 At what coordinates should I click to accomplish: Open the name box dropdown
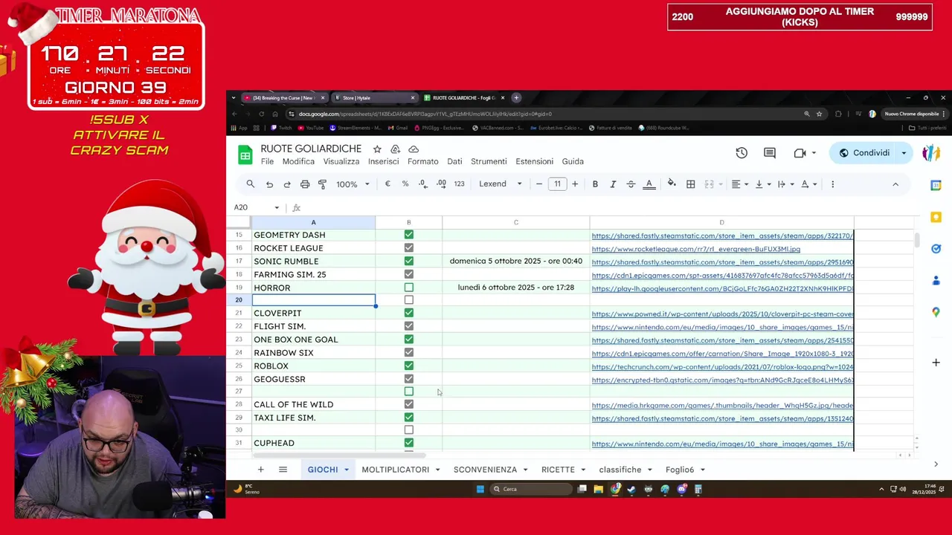[277, 208]
